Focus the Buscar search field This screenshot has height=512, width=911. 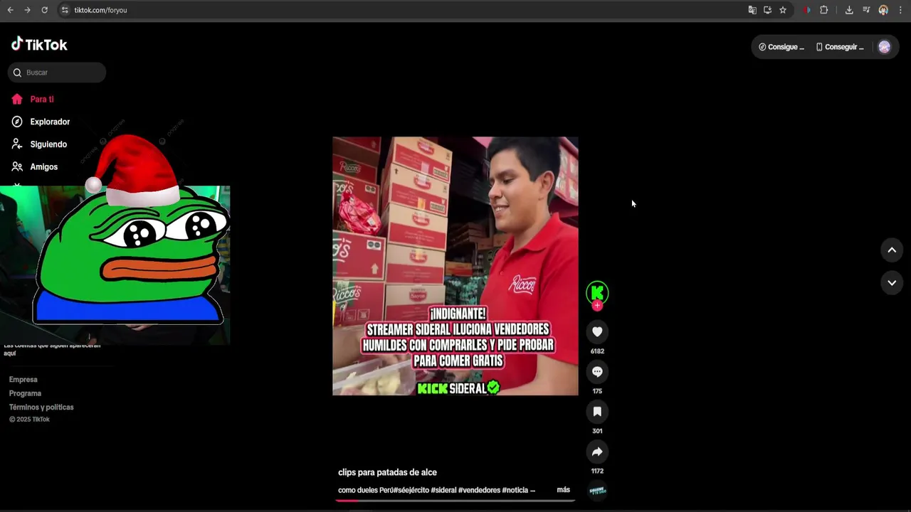pos(57,73)
